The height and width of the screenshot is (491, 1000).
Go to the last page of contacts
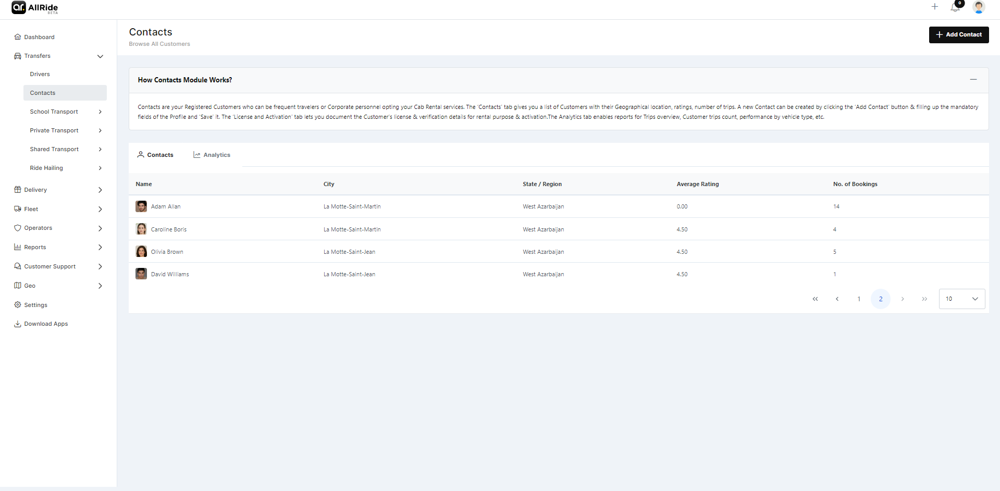(924, 299)
